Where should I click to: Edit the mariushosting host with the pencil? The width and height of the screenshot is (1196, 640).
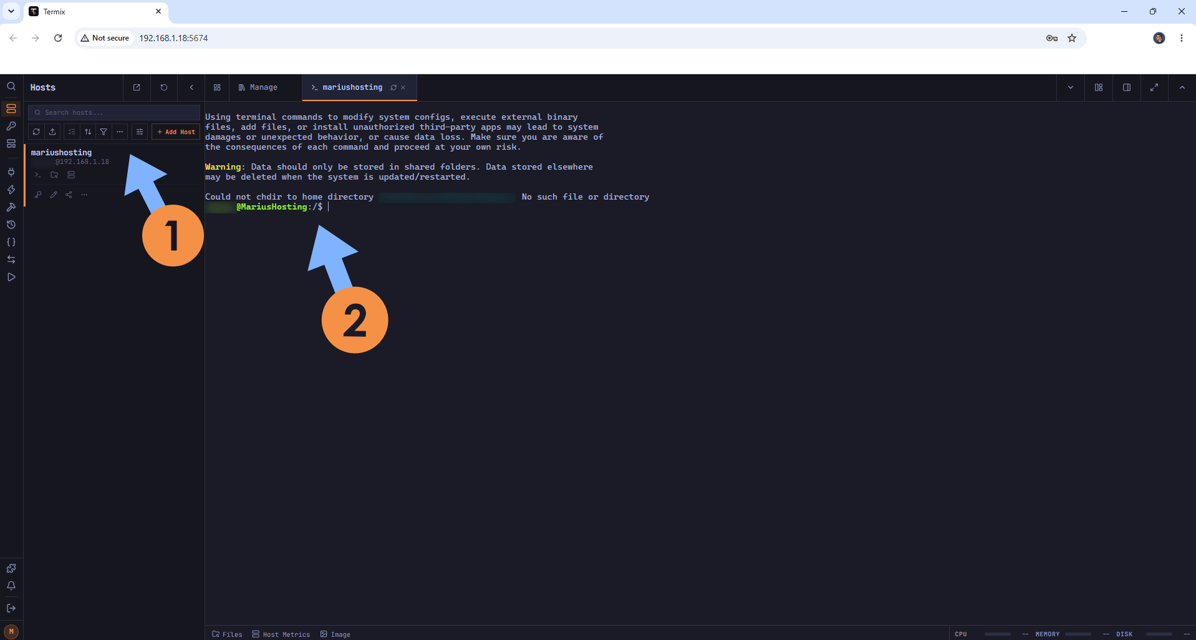pyautogui.click(x=54, y=195)
